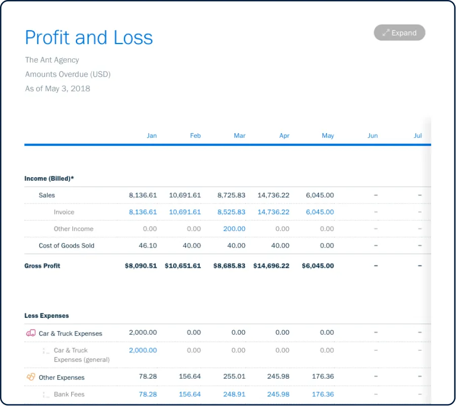Open the April Invoice amount 14,736.22 link
Viewport: 456px width, 406px height.
pos(273,212)
